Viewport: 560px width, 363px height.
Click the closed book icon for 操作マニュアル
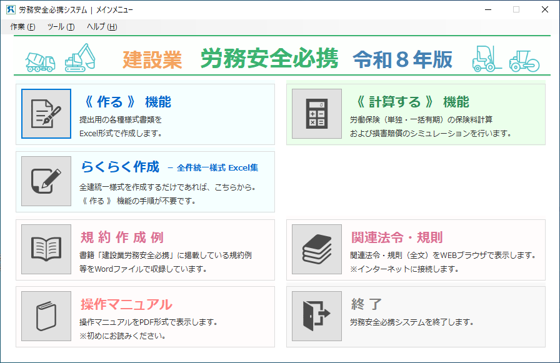[46, 316]
